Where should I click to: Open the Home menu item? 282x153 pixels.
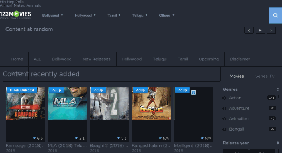click(17, 59)
